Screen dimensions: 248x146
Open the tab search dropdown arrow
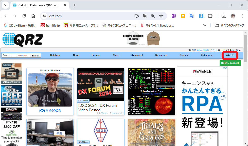coord(5,5)
